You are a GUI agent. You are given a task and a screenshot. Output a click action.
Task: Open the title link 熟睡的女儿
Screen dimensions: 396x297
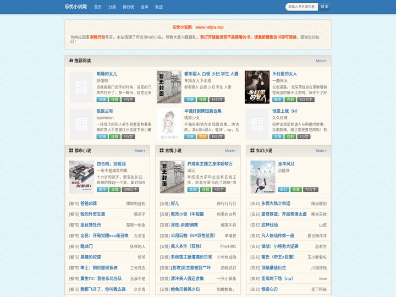pyautogui.click(x=107, y=74)
